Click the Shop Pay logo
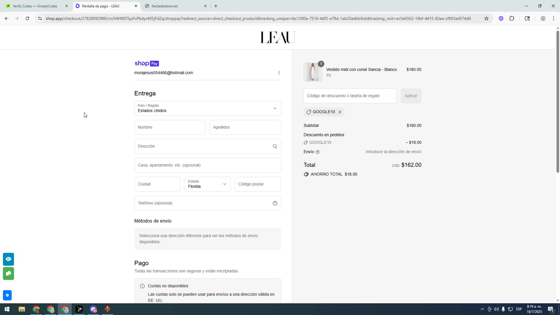Screen dimensions: 560x315 coord(147,63)
